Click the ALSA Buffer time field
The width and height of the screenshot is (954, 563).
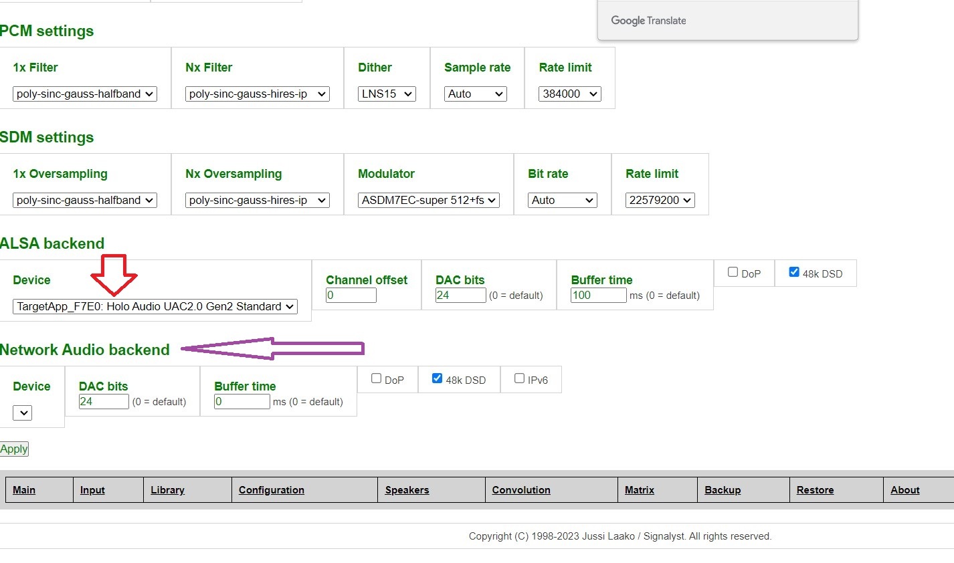(x=598, y=296)
